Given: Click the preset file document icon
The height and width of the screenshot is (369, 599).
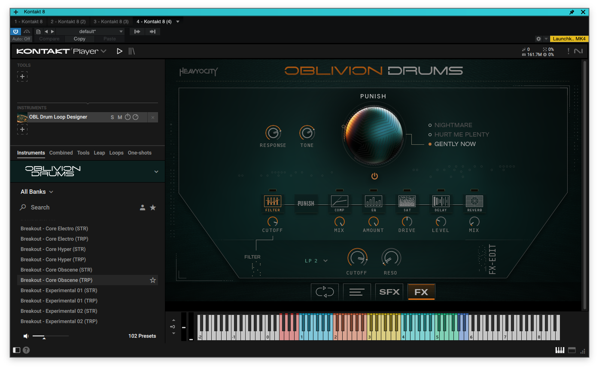Looking at the screenshot, I should 38,31.
